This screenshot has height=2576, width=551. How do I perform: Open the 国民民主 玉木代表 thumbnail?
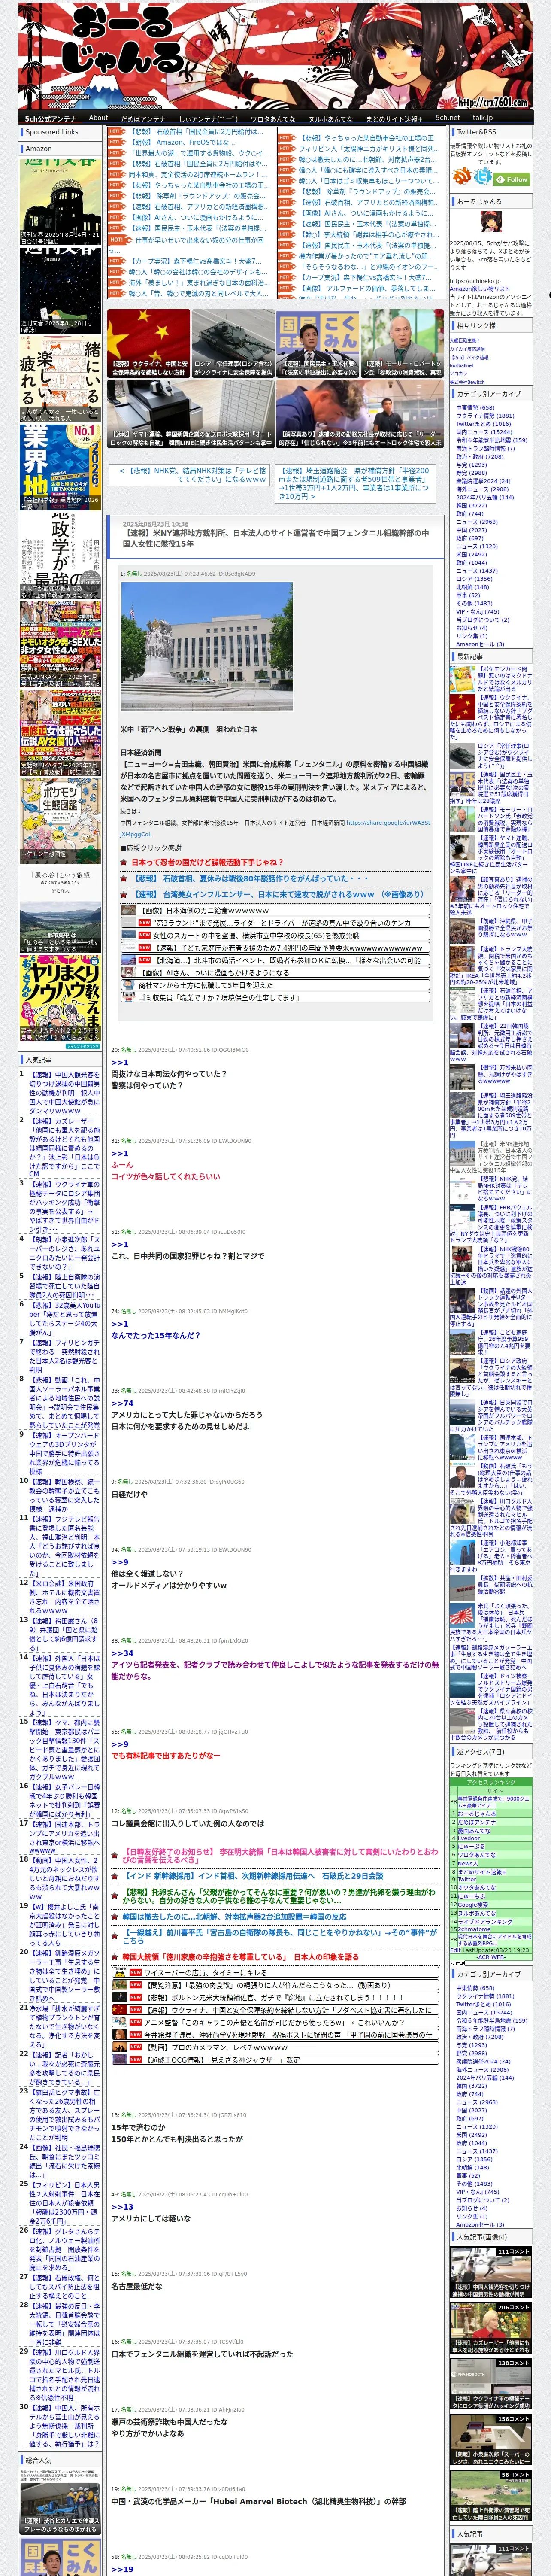[x=318, y=343]
